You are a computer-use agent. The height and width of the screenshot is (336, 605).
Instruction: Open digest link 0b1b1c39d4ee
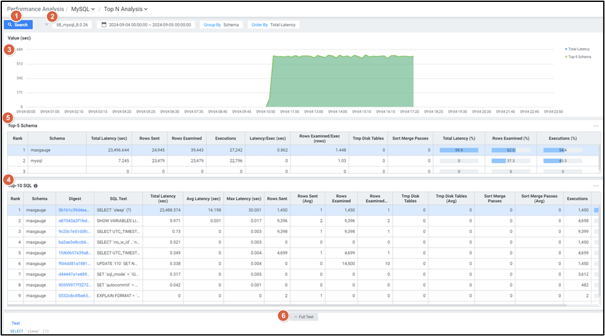coord(74,210)
